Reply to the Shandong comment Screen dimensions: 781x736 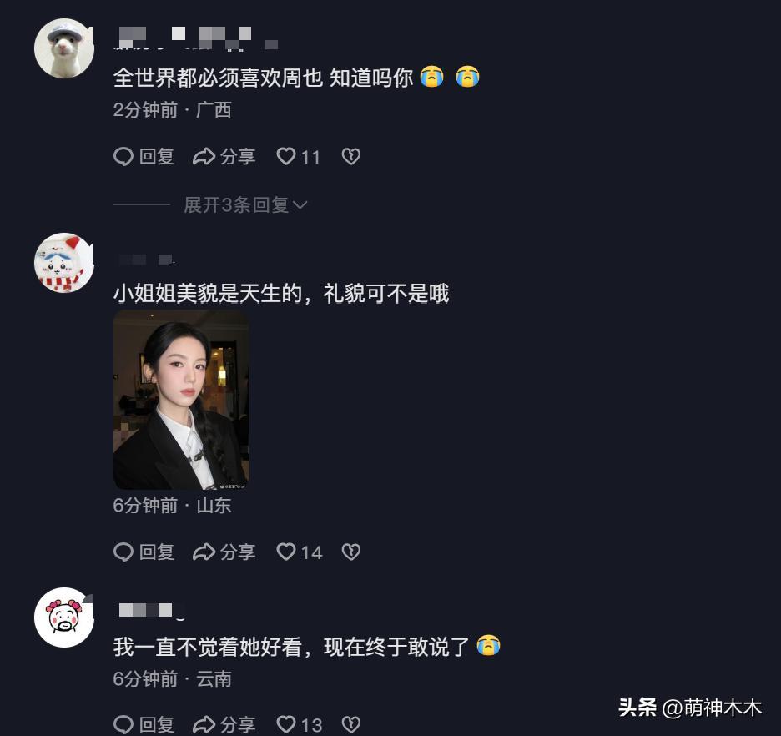(x=144, y=552)
